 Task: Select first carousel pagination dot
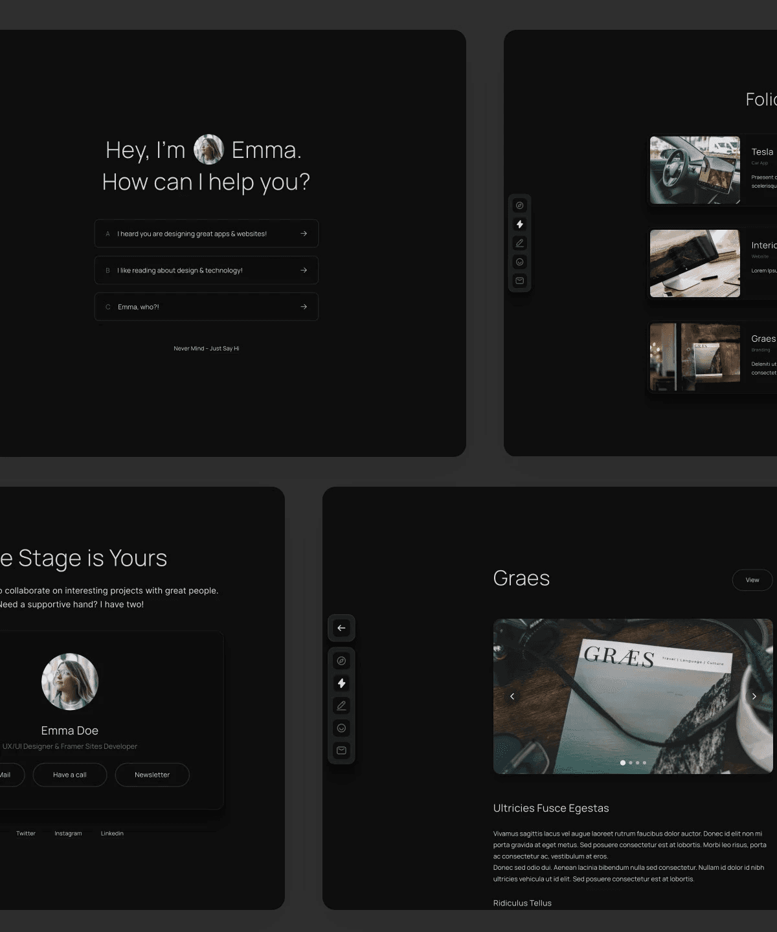[623, 762]
